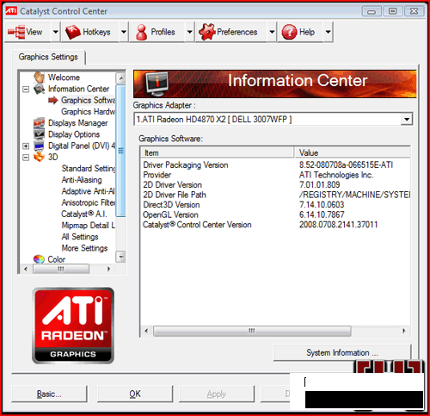The image size is (430, 416).
Task: Click the Display Options icon
Action: [39, 133]
